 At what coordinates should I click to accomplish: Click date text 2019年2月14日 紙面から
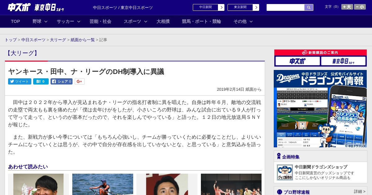click(x=239, y=89)
